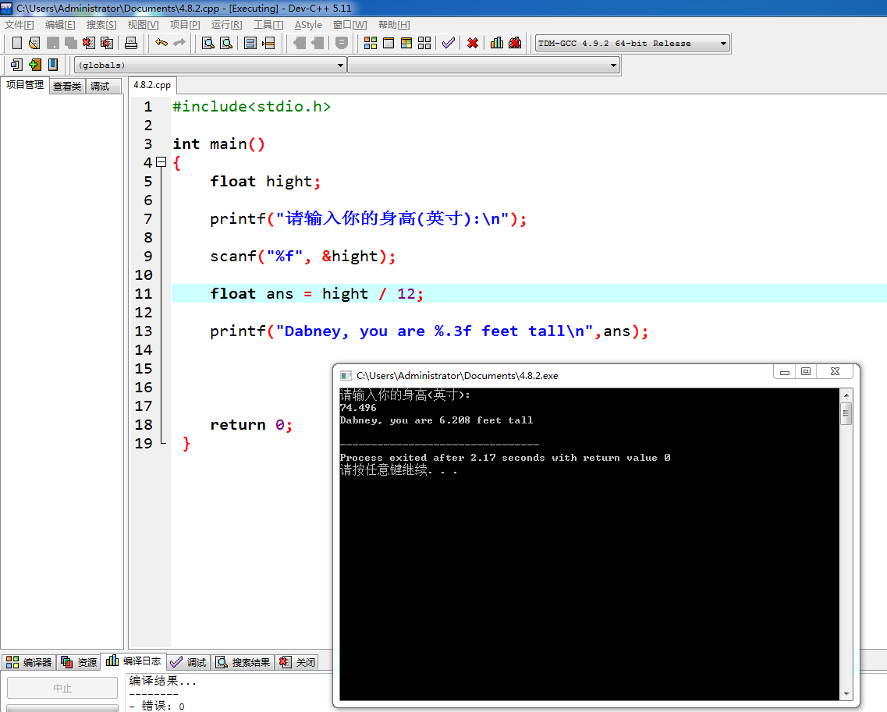Viewport: 887px width, 712px height.
Task: Click the console window scroll up arrow
Action: 846,395
